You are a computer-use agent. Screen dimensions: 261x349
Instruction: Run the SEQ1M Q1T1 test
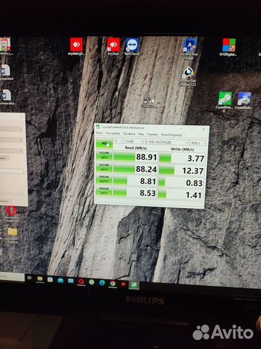click(x=104, y=167)
